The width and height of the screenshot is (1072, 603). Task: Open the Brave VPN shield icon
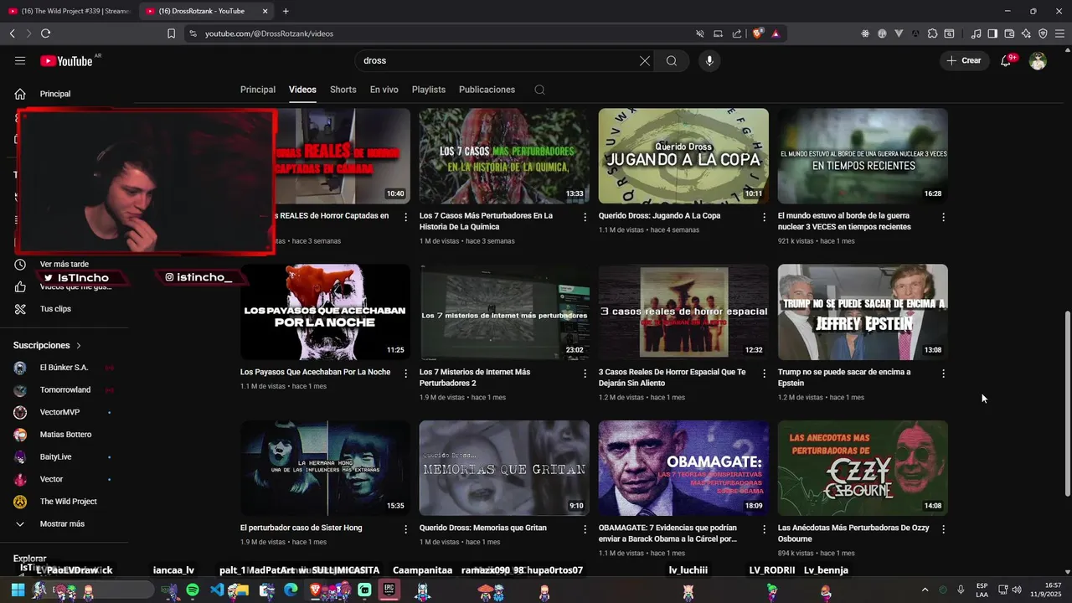(1043, 33)
